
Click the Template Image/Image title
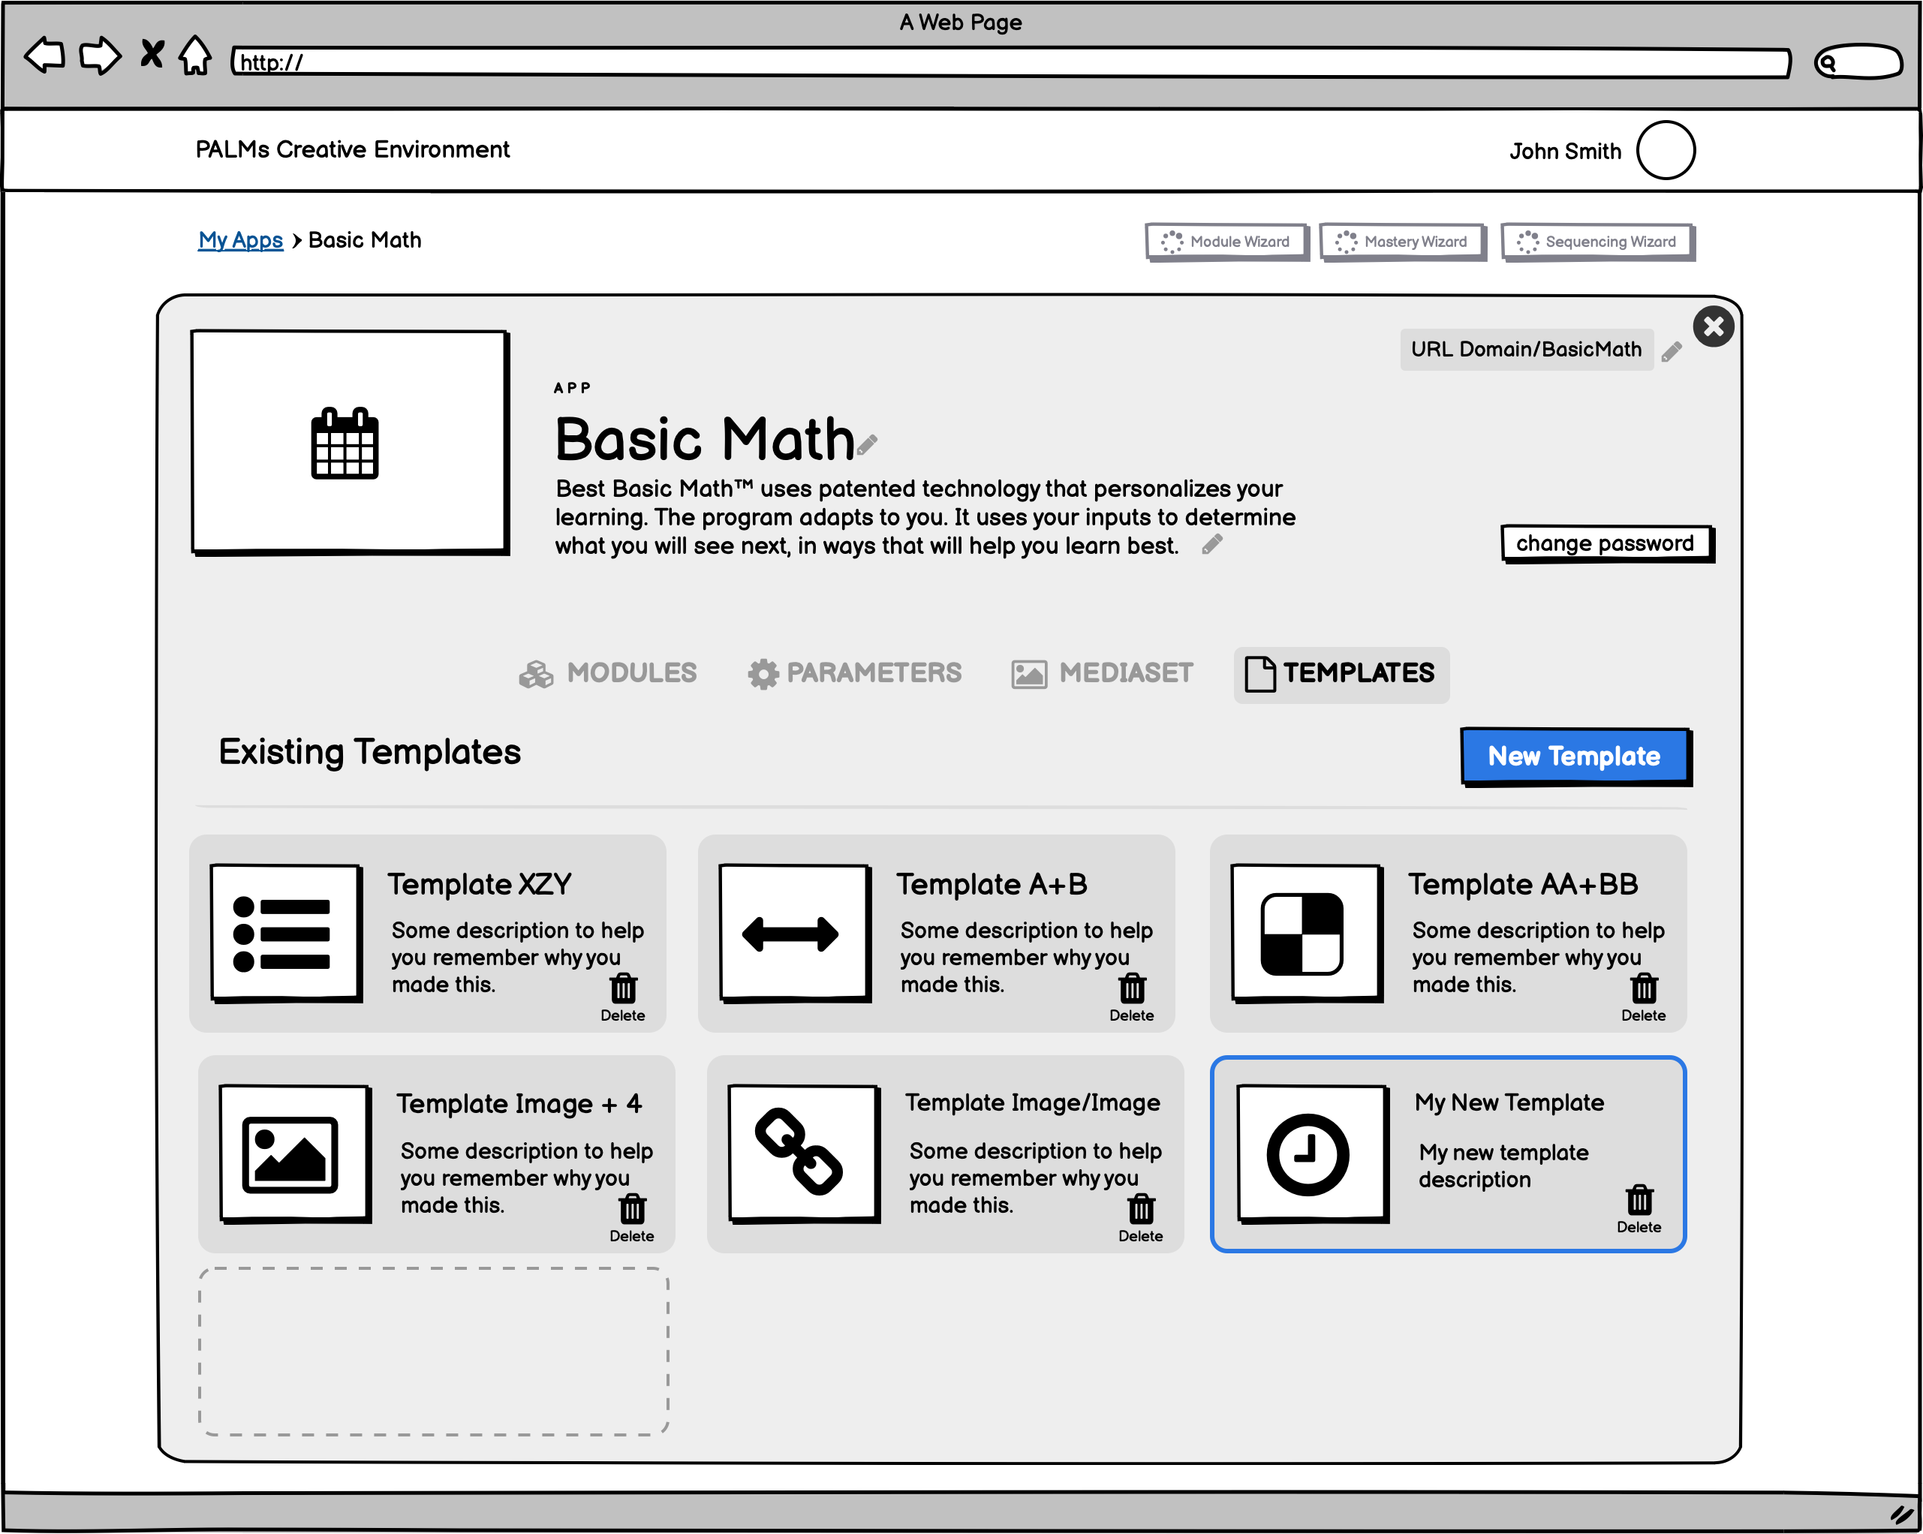pos(1032,1103)
